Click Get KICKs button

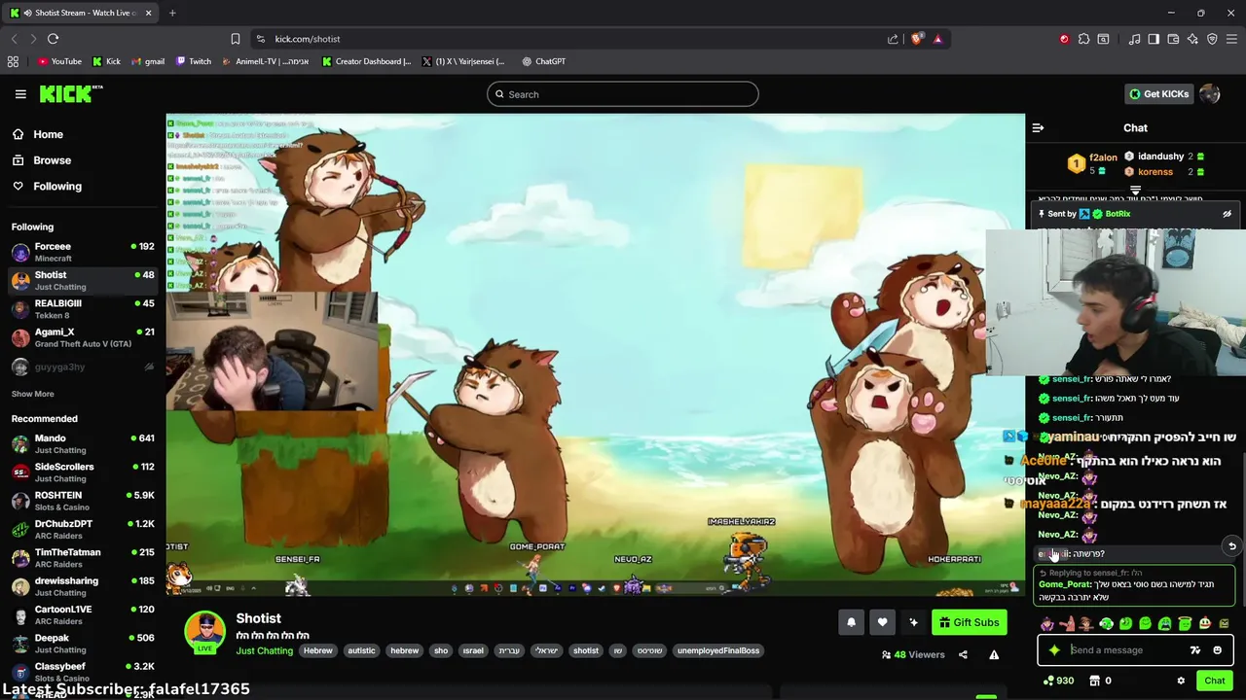[1158, 94]
